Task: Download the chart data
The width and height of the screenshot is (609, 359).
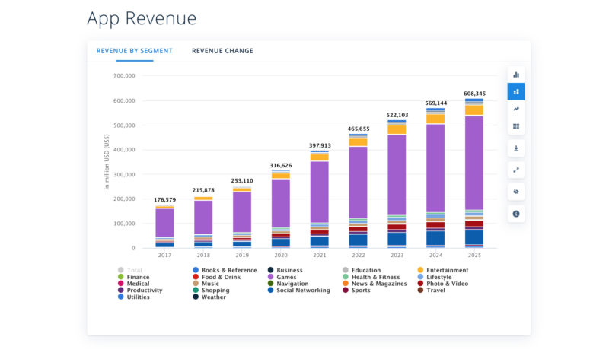Action: pyautogui.click(x=516, y=148)
